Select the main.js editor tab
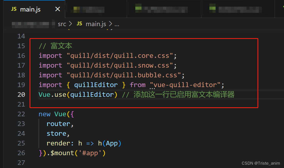This screenshot has height=168, width=284. click(x=30, y=9)
